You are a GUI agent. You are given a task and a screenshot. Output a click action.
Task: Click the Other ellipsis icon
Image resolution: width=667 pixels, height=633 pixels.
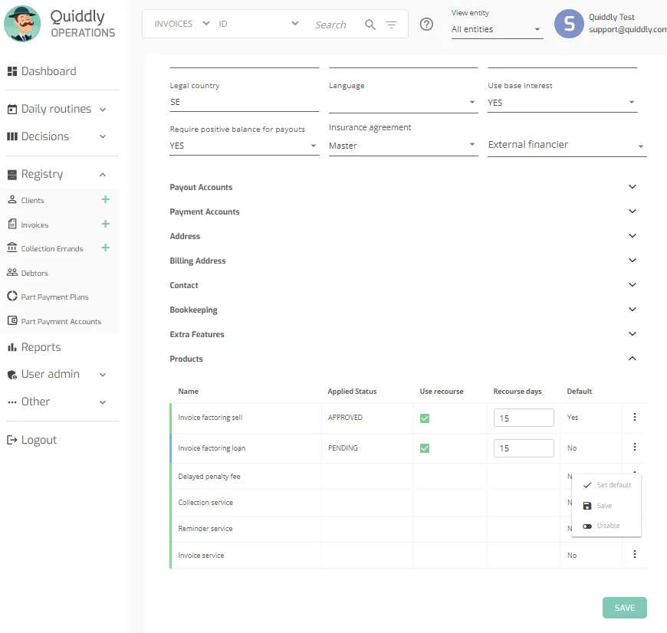coord(12,402)
